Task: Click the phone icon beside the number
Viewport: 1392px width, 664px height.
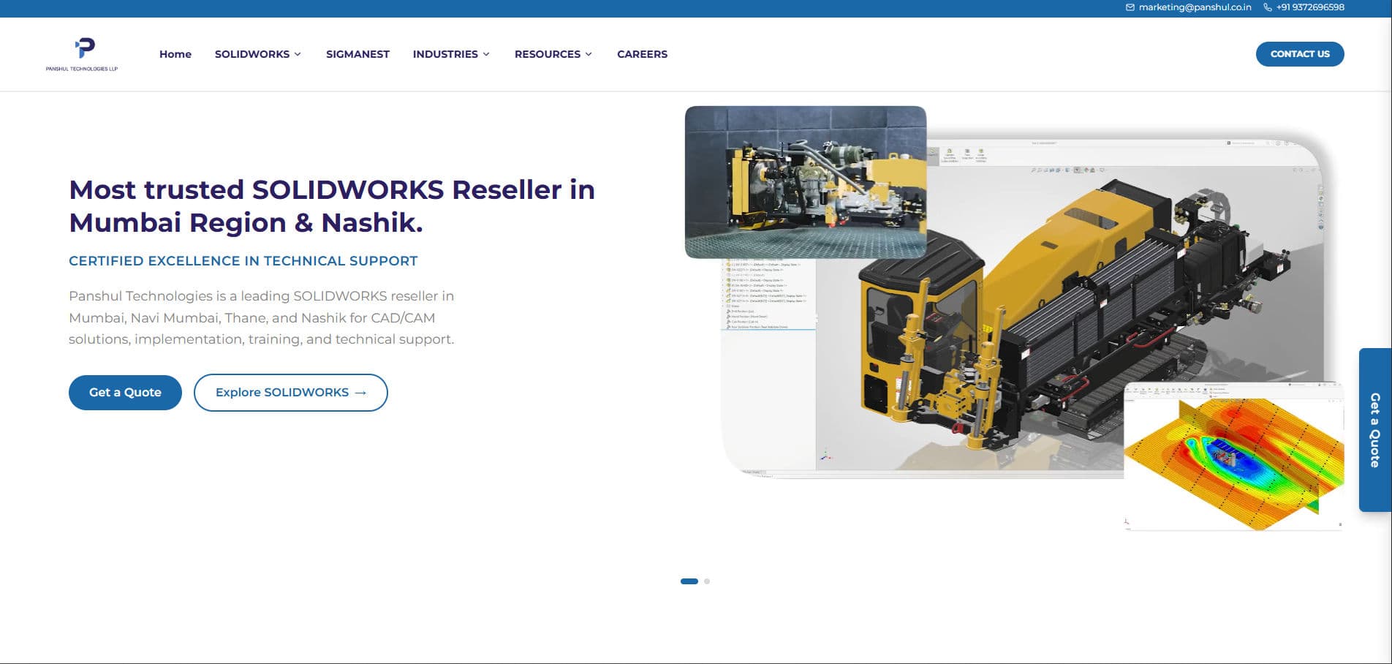Action: point(1268,7)
